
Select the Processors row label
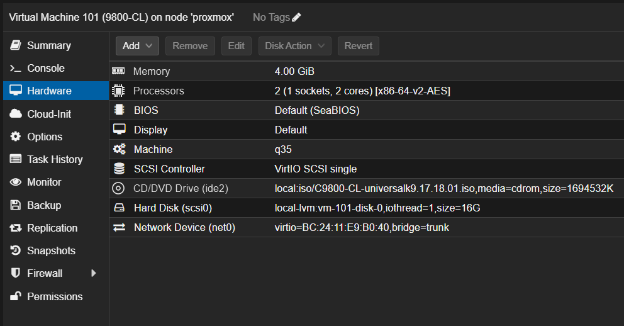click(159, 91)
